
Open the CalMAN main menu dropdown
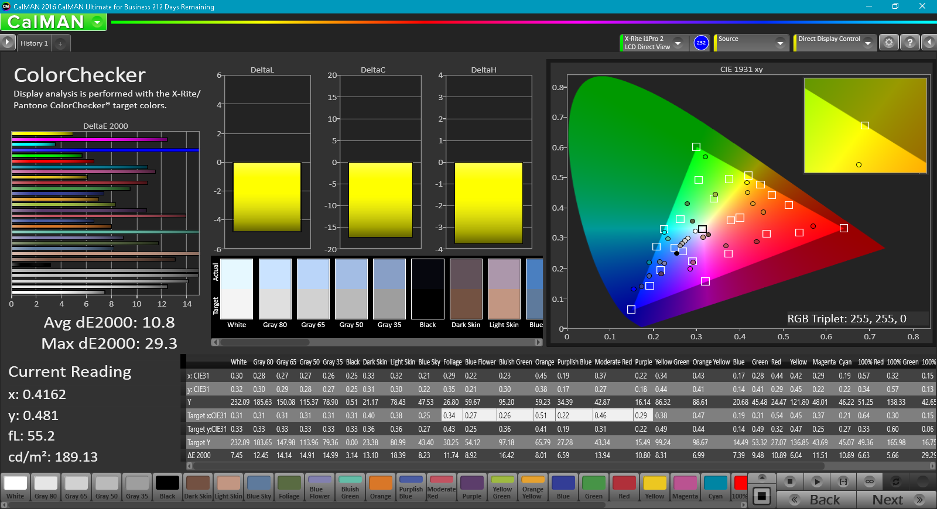pos(97,22)
